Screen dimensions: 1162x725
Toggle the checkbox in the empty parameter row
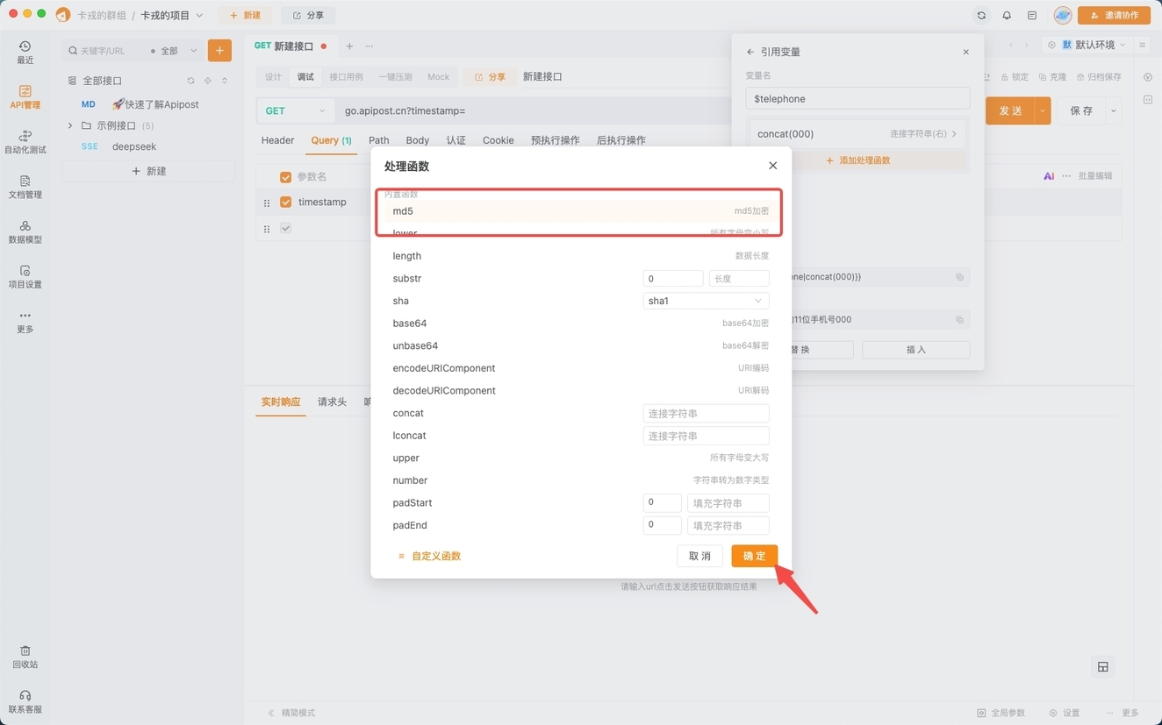tap(285, 228)
